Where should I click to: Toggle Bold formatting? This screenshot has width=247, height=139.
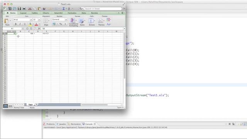coord(15,24)
